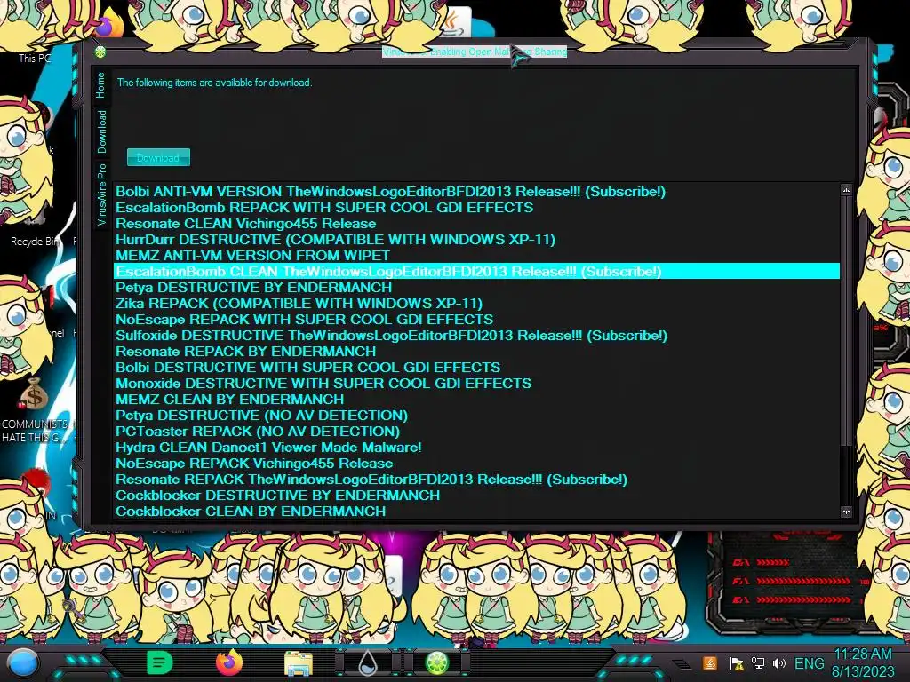Switch to the Download tab
The width and height of the screenshot is (910, 682).
(x=101, y=131)
